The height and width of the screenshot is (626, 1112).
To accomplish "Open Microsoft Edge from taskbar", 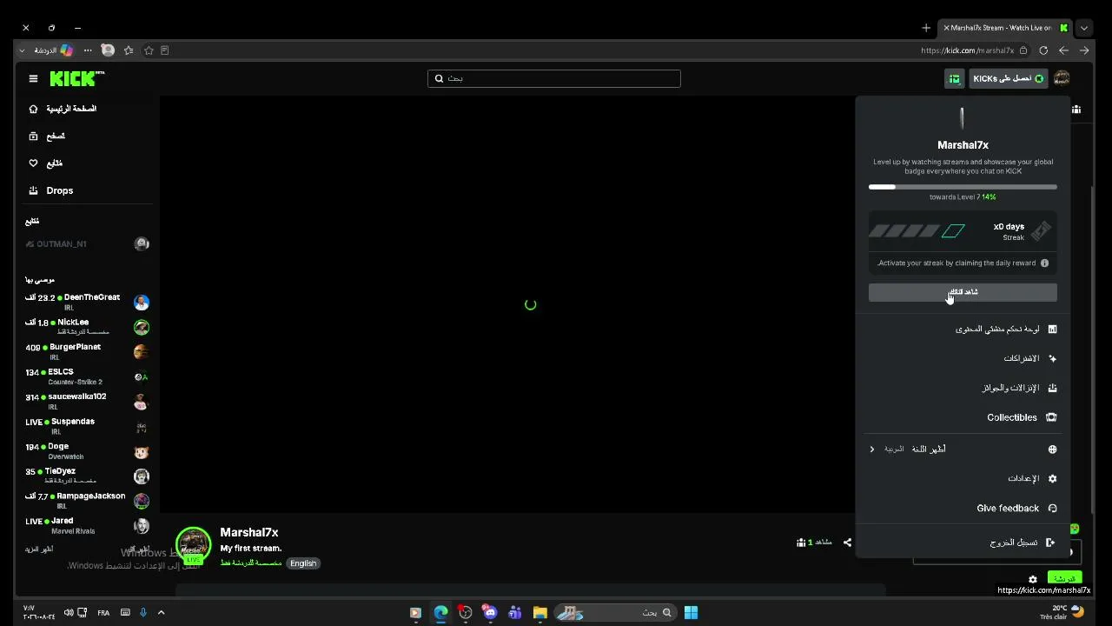I will 440,612.
